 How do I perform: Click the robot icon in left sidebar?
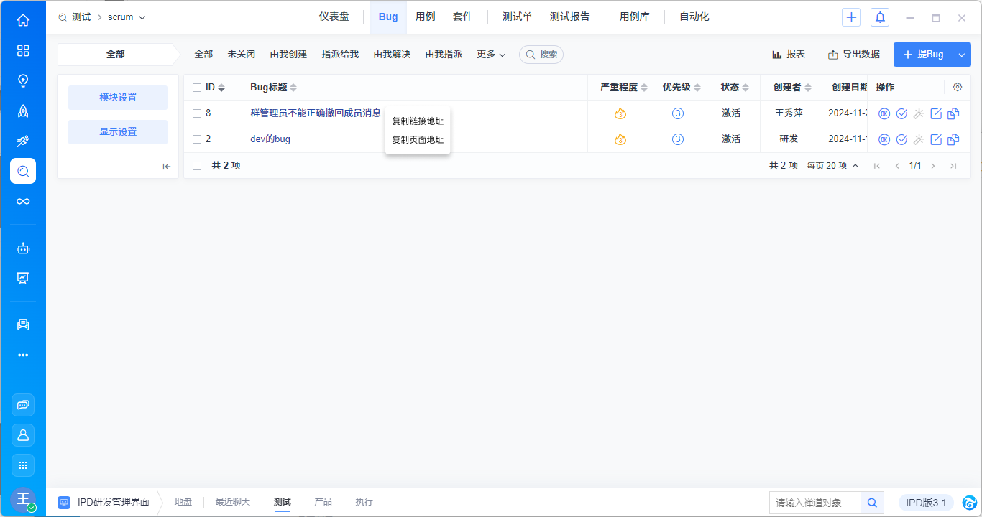(x=23, y=248)
